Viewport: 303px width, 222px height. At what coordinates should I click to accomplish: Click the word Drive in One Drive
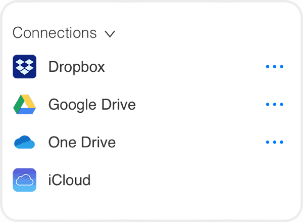pyautogui.click(x=98, y=142)
